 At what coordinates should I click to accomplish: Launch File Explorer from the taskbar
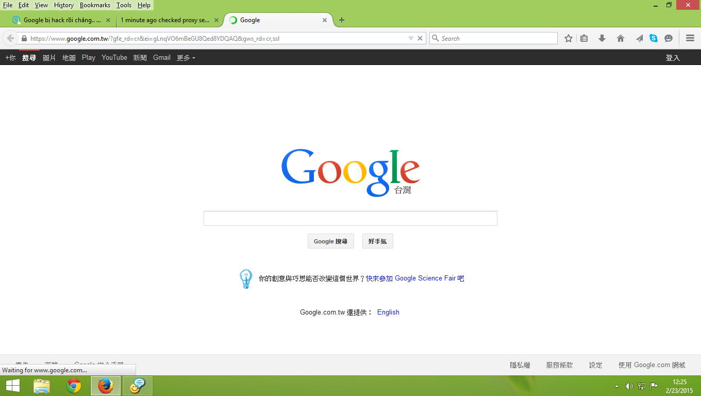42,386
